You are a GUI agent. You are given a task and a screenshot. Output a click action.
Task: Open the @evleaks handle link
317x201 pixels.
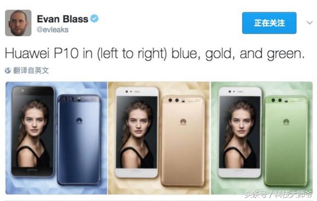pos(53,30)
